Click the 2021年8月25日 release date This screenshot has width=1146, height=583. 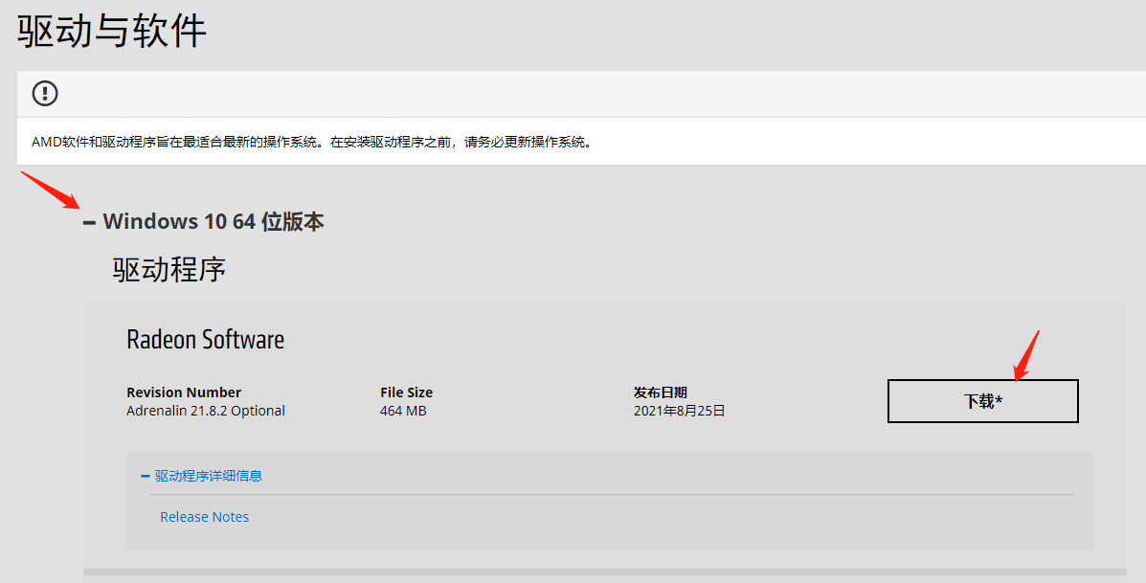[x=679, y=411]
